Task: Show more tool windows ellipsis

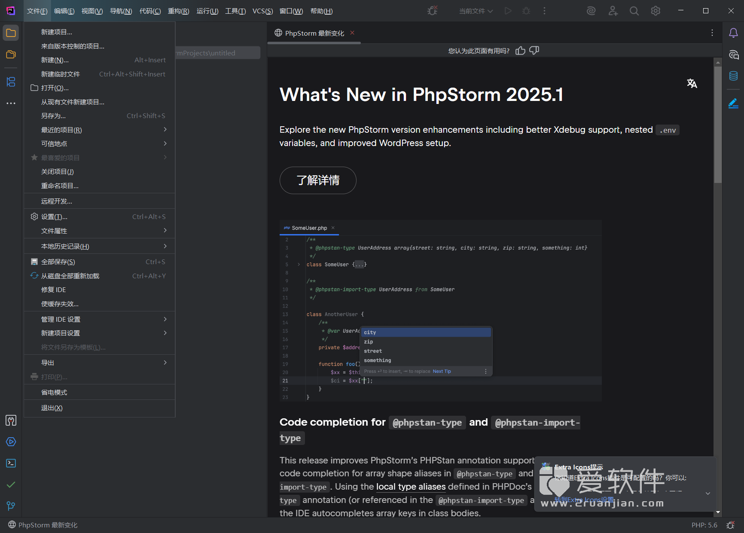Action: tap(11, 103)
